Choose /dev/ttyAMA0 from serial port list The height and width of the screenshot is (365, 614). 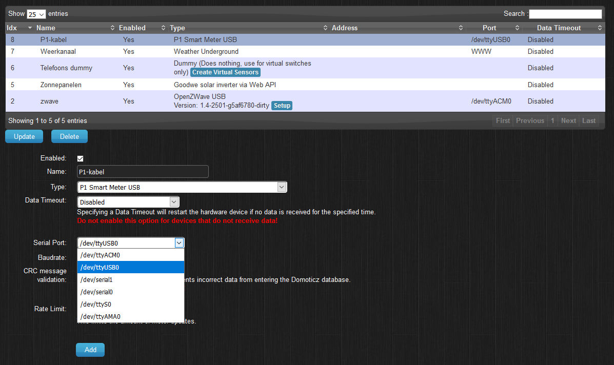coord(131,316)
